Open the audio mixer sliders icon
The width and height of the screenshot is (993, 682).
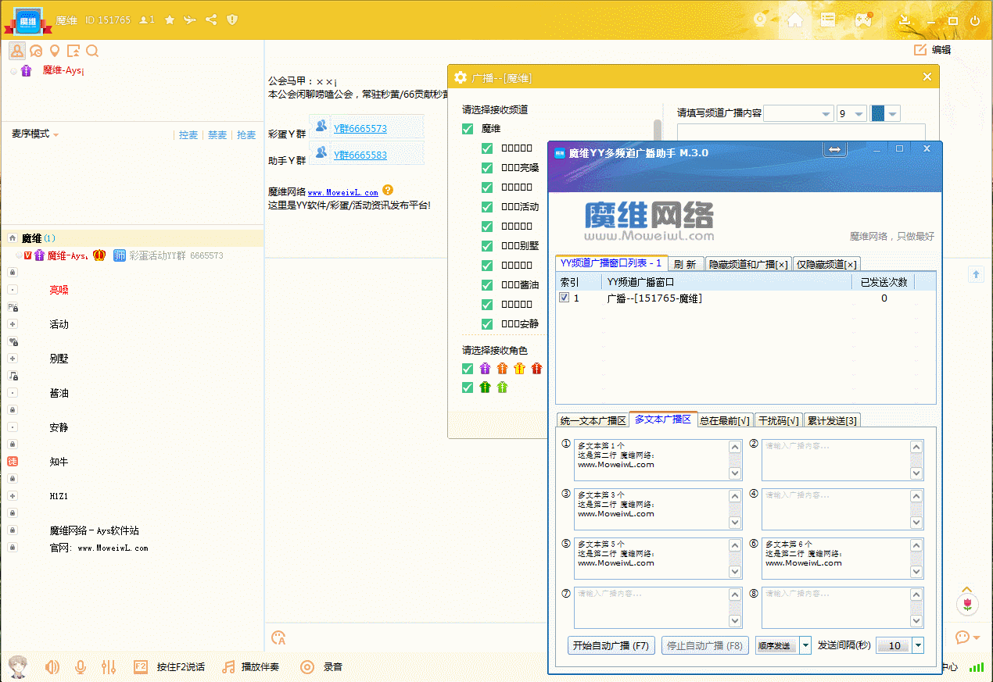click(x=109, y=667)
